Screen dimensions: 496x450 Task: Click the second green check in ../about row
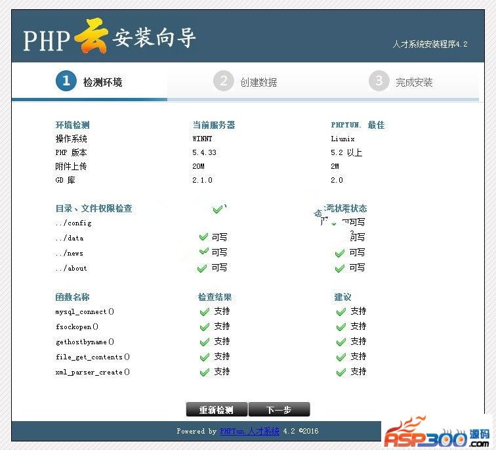point(339,269)
